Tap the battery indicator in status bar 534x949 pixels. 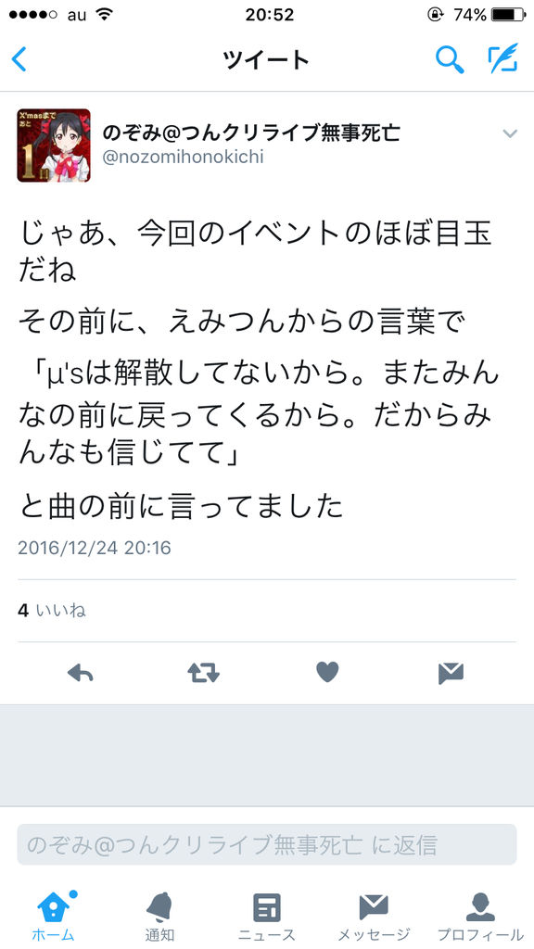(508, 15)
